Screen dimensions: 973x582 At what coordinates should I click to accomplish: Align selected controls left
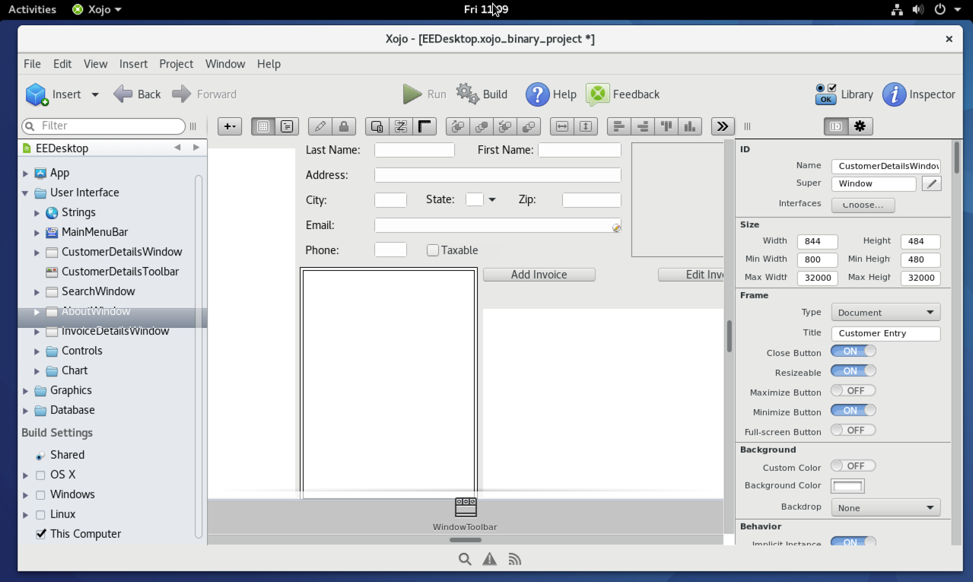(x=619, y=126)
